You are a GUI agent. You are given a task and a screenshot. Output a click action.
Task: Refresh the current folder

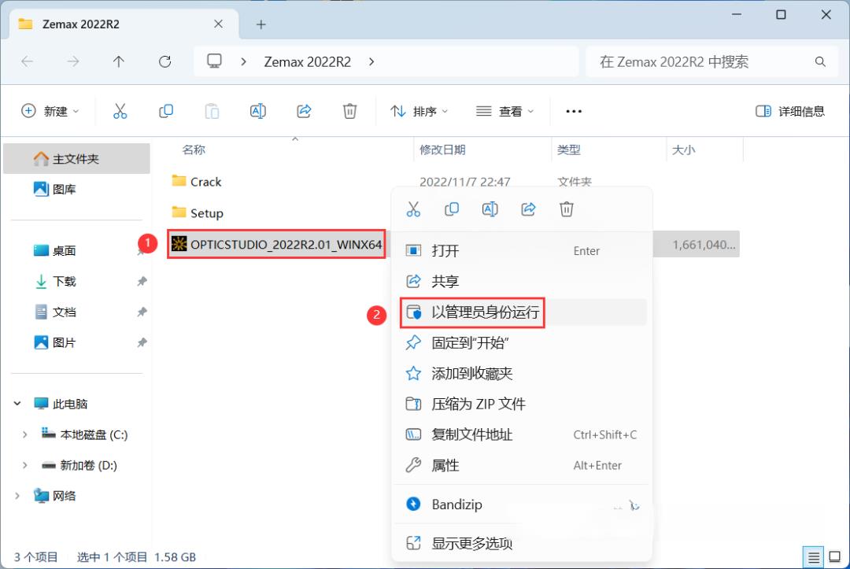164,61
